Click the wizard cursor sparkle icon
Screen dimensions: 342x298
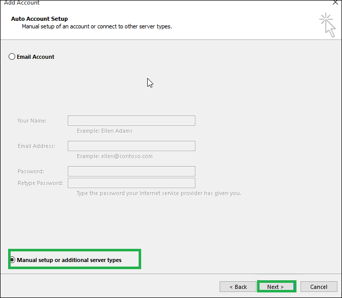pyautogui.click(x=327, y=25)
